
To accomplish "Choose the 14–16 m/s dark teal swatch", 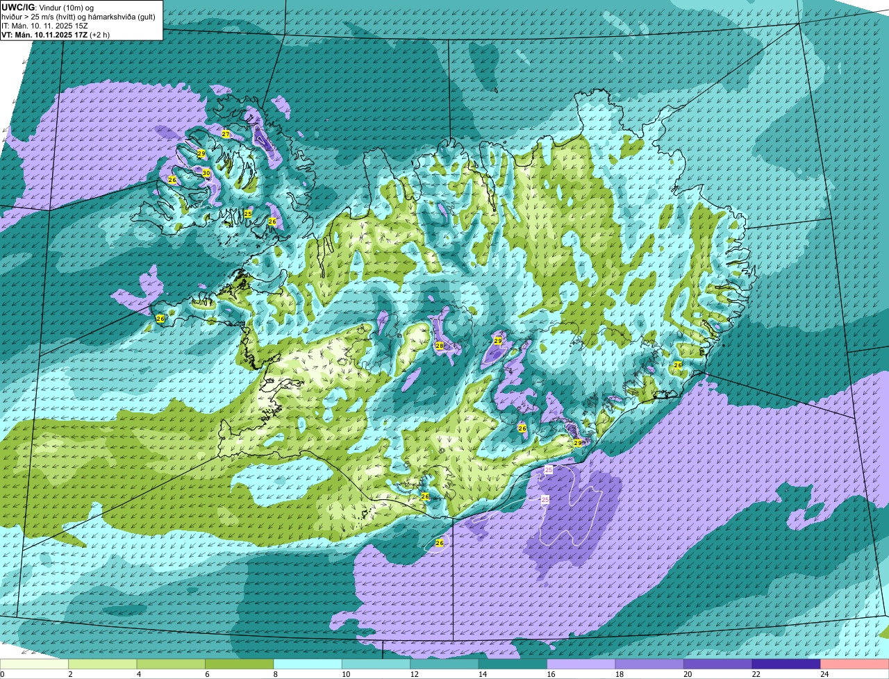I will pos(513,664).
